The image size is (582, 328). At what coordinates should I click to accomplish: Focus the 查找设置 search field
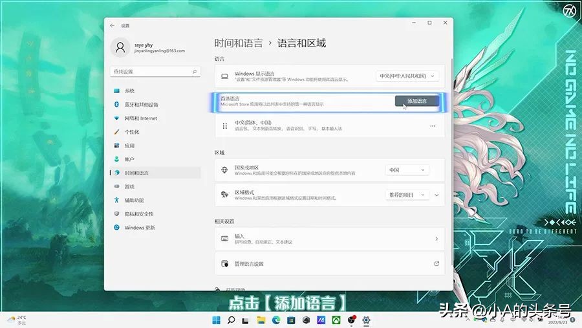tap(155, 71)
